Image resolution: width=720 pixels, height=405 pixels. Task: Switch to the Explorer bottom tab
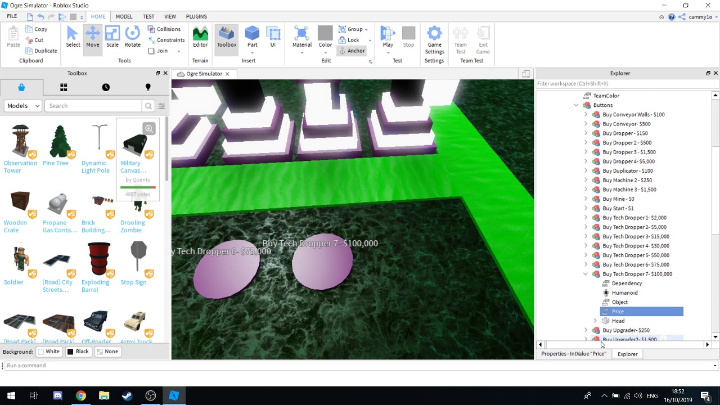coord(628,354)
